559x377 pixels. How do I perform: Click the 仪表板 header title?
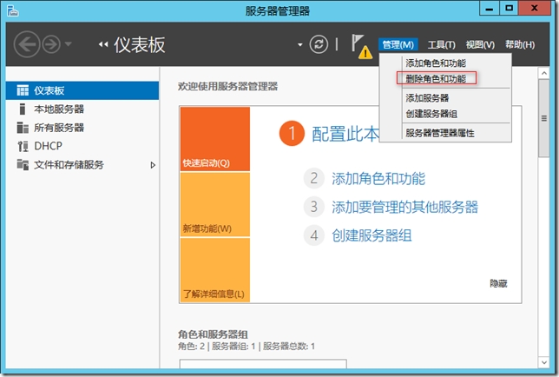coord(140,45)
